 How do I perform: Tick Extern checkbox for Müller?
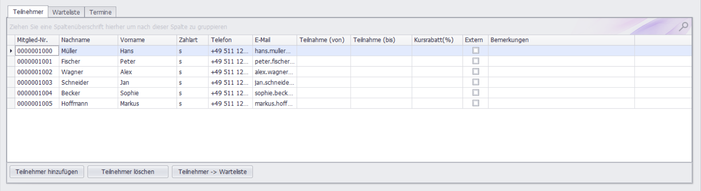pos(476,51)
